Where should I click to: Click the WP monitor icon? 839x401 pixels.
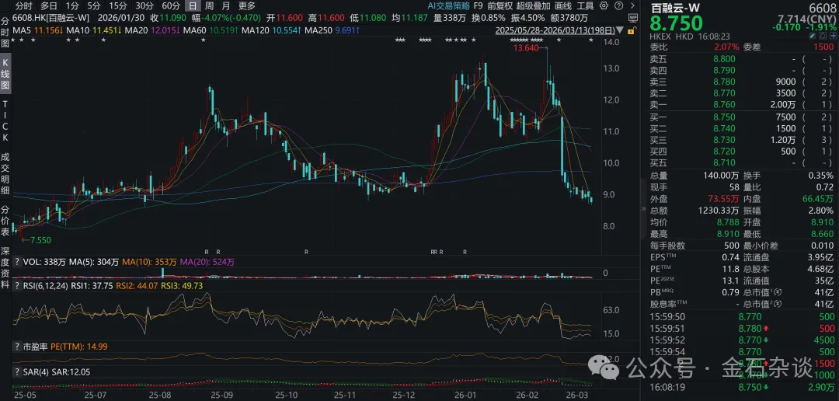click(x=633, y=18)
